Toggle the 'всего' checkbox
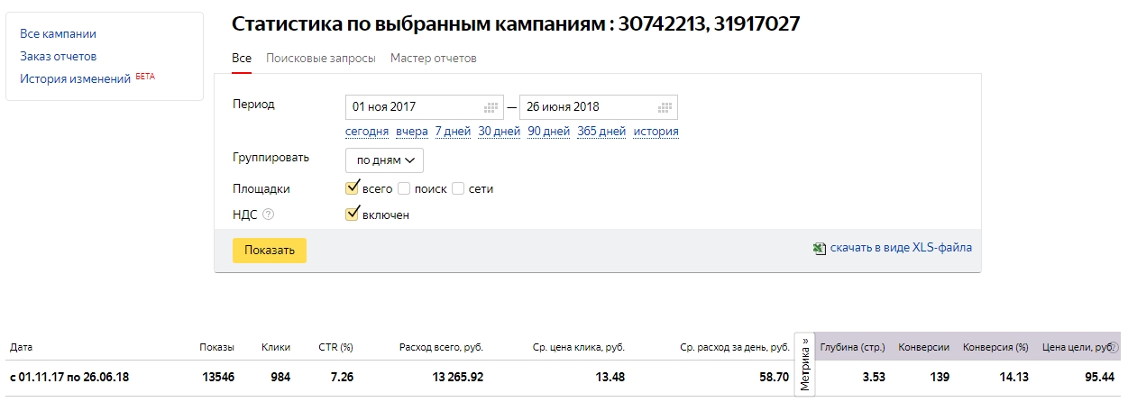The image size is (1128, 411). coord(353,188)
